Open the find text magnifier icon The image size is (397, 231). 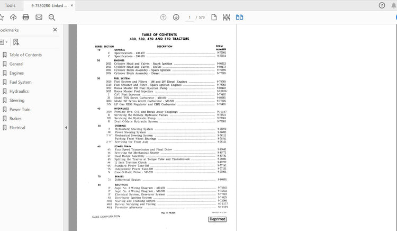pos(52,17)
